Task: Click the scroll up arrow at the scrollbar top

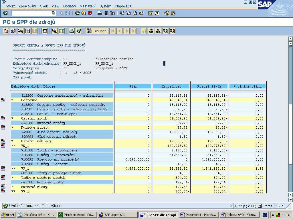Action: (290, 39)
